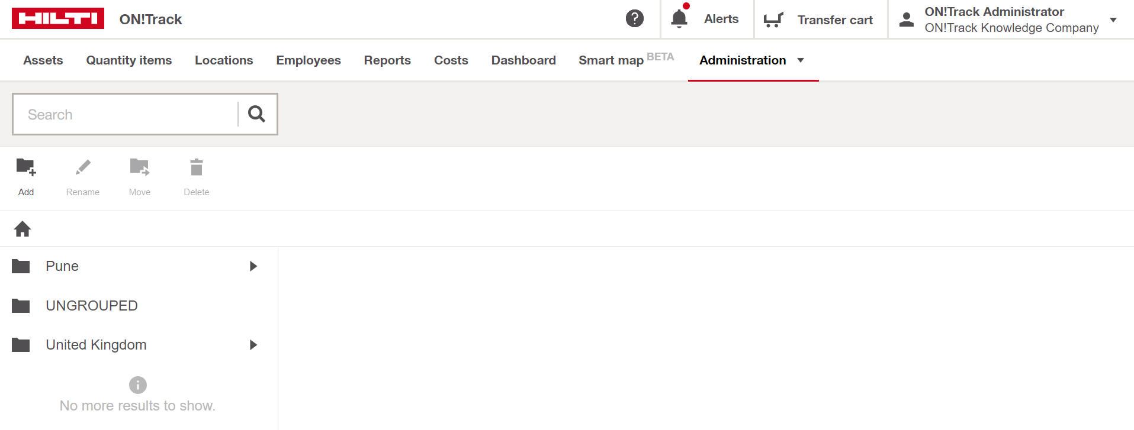The height and width of the screenshot is (430, 1134).
Task: Open the Locations tab
Action: (224, 60)
